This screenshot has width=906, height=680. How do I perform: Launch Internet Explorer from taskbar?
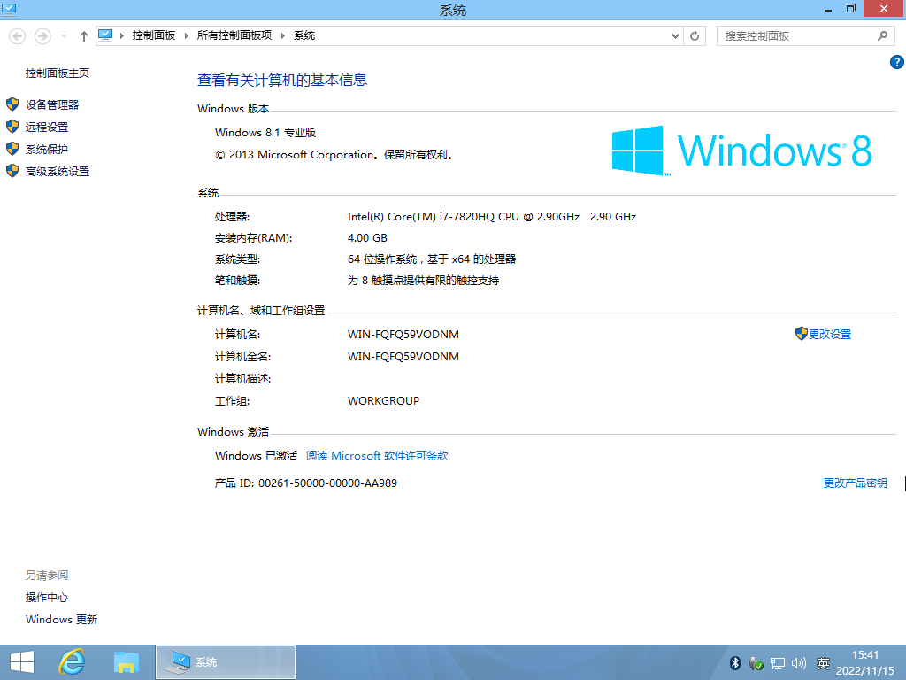[73, 662]
